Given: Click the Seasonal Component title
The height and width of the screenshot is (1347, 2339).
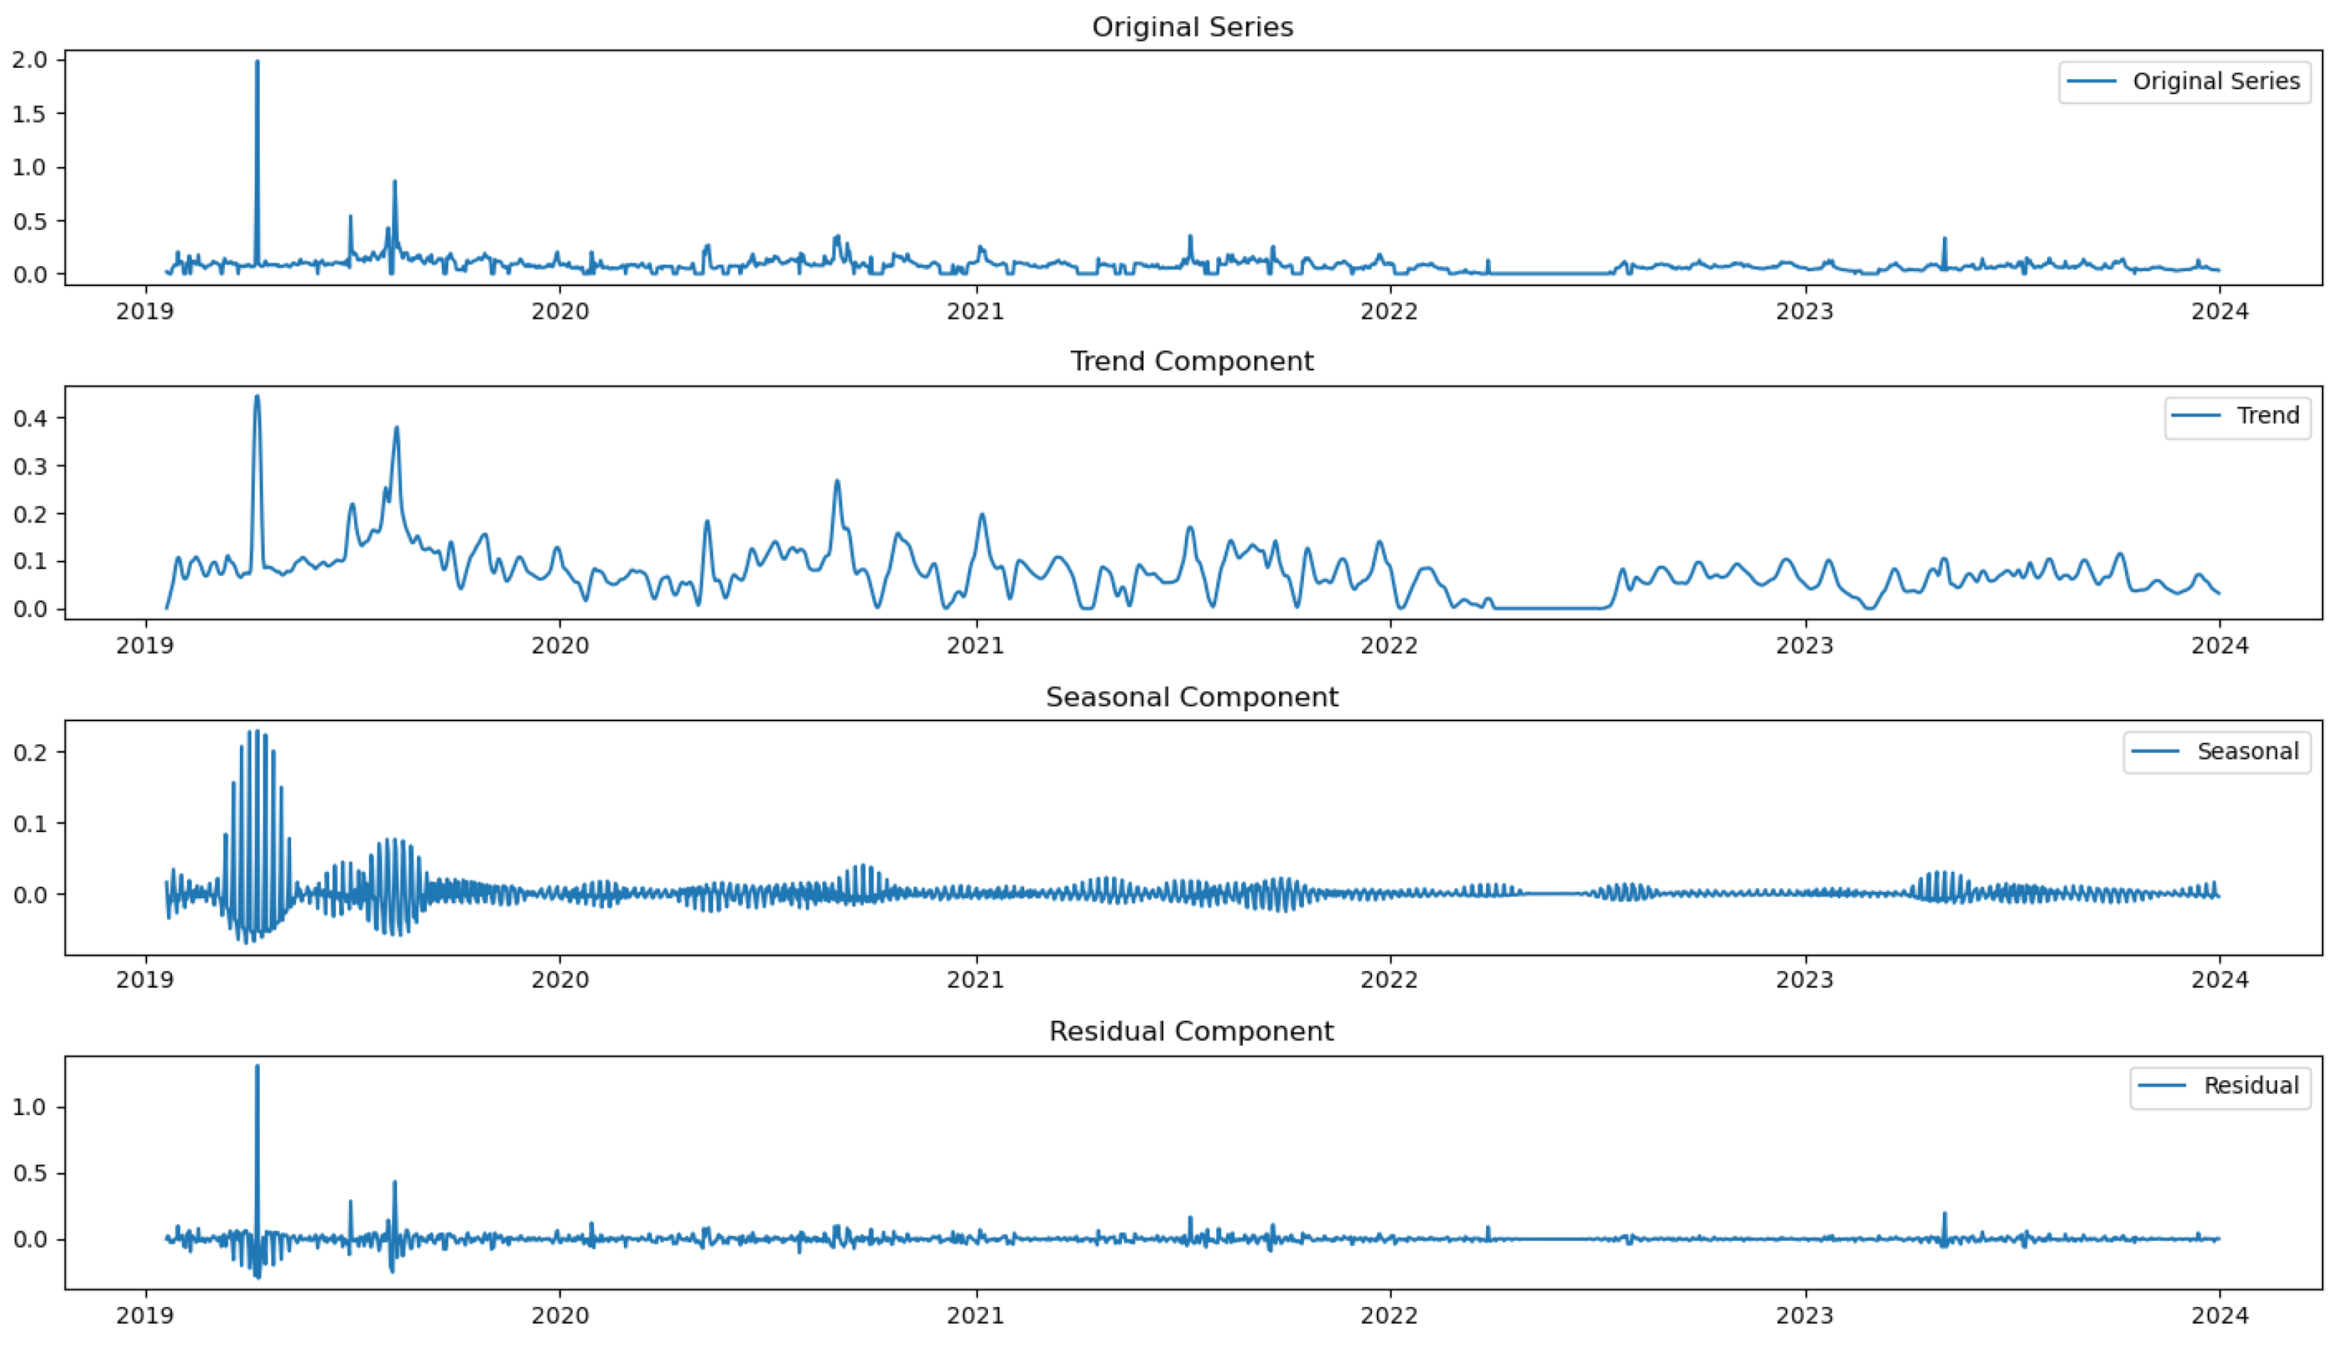Looking at the screenshot, I should click(x=1192, y=696).
